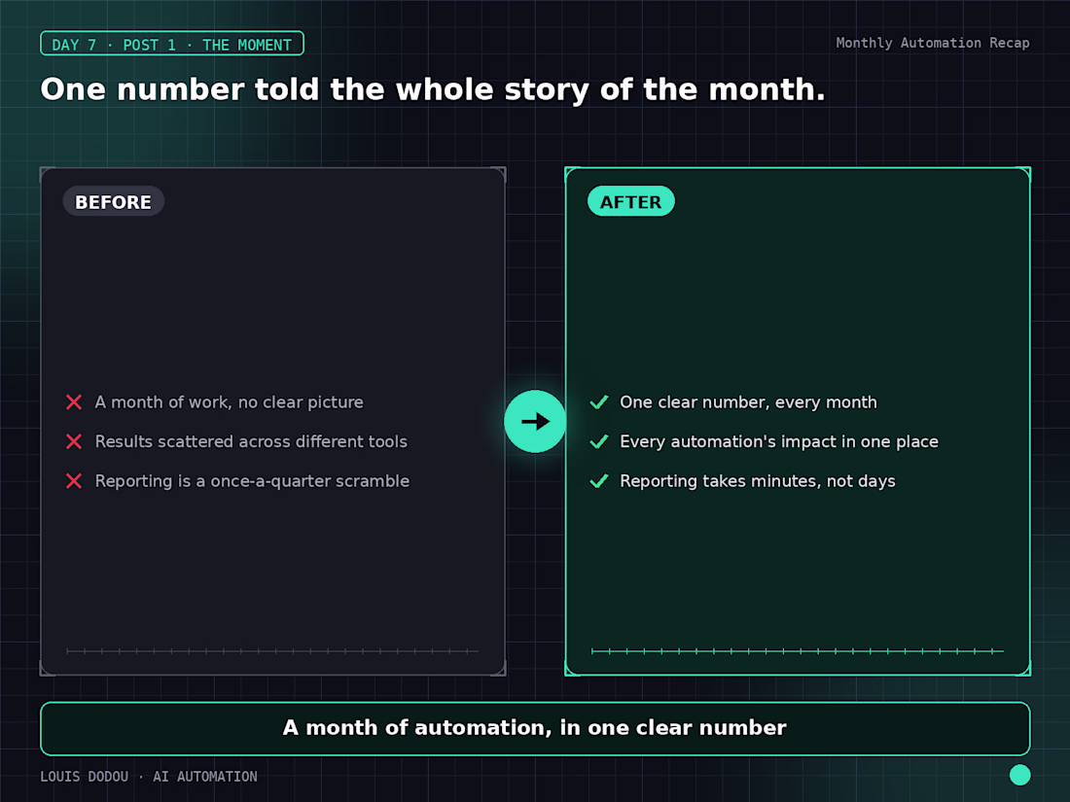Viewport: 1070px width, 802px height.
Task: Click the teal dot in the bottom corner
Action: (x=1020, y=775)
